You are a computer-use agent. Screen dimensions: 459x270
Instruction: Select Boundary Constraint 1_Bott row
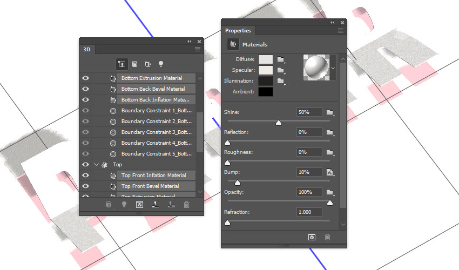[x=156, y=111]
